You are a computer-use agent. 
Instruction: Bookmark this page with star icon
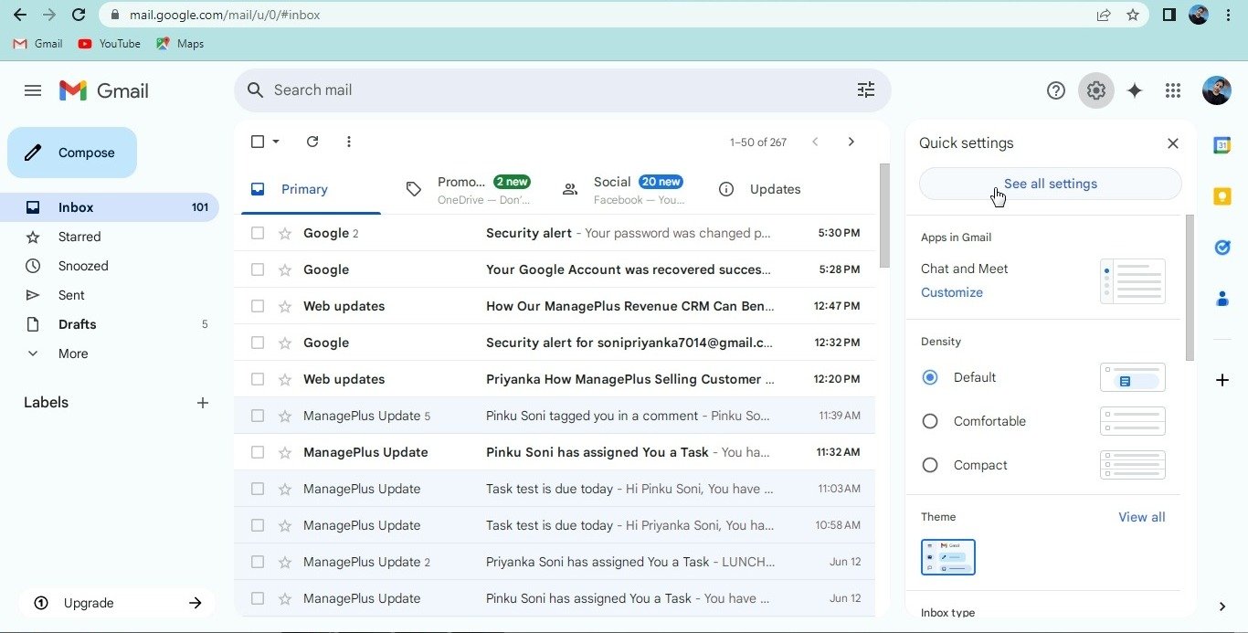pyautogui.click(x=1133, y=15)
